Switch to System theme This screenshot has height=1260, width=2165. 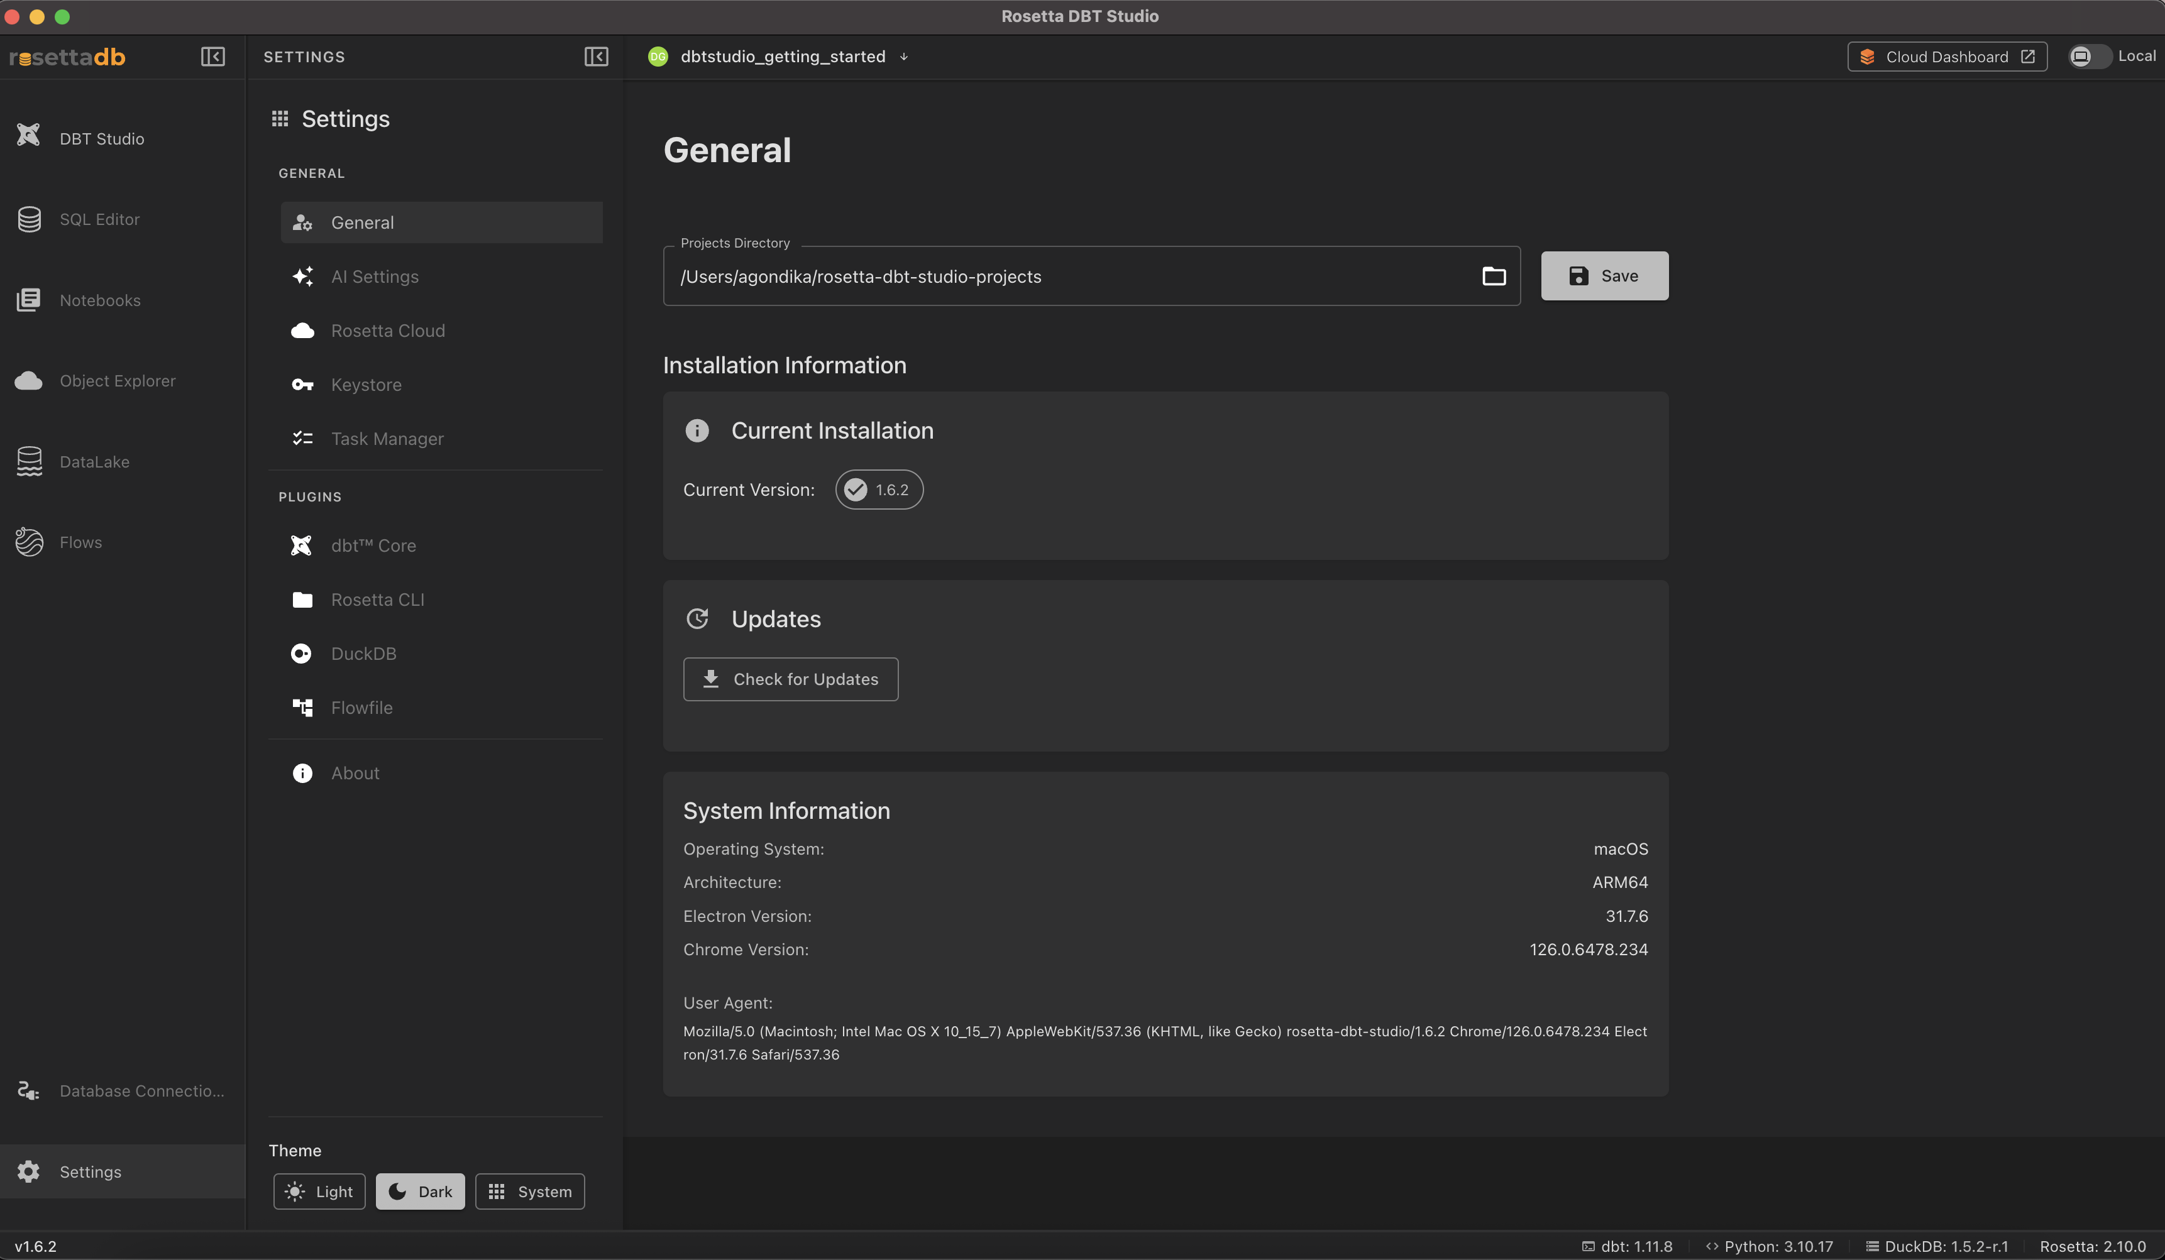[530, 1192]
